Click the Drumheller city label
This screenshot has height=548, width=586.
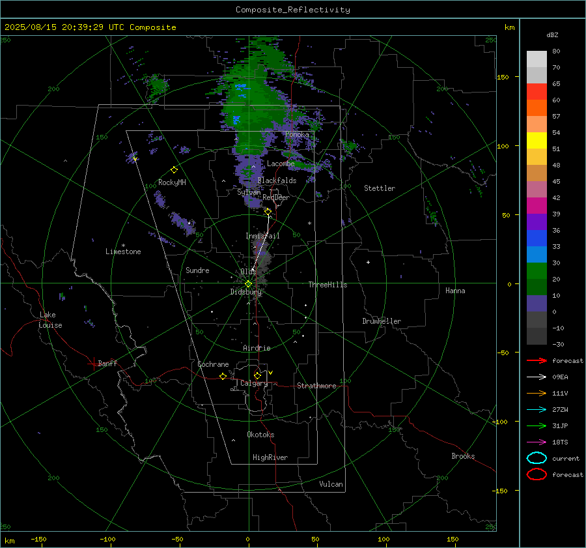pyautogui.click(x=381, y=321)
